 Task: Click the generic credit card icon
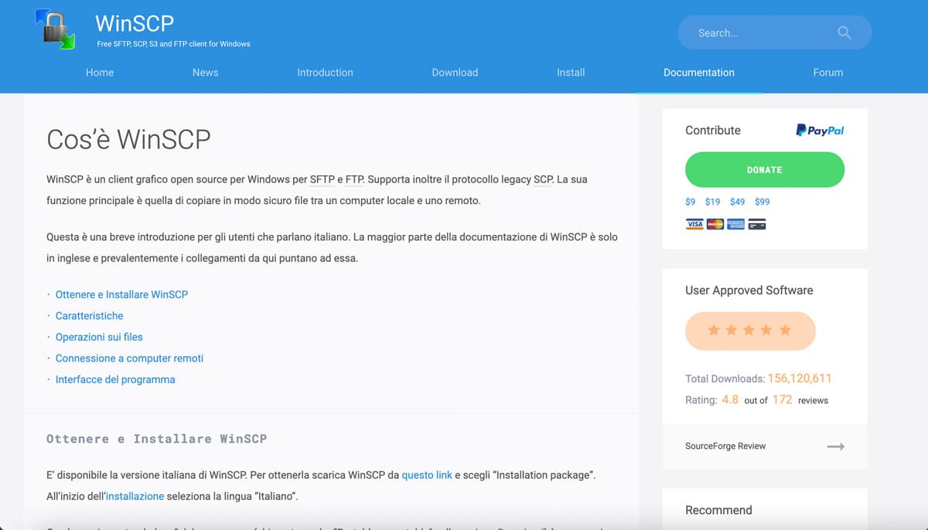[x=757, y=225]
